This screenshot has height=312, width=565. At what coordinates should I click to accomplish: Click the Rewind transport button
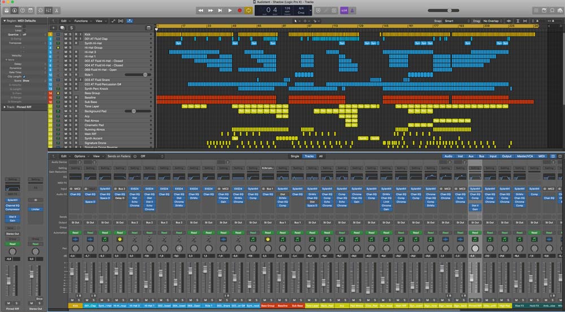(x=201, y=10)
